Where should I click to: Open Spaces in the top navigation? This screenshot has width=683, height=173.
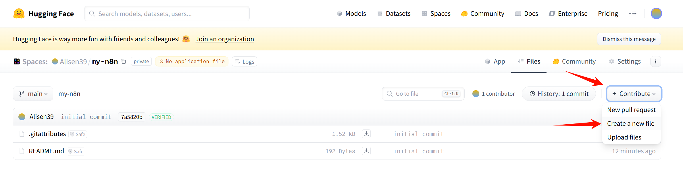point(436,13)
